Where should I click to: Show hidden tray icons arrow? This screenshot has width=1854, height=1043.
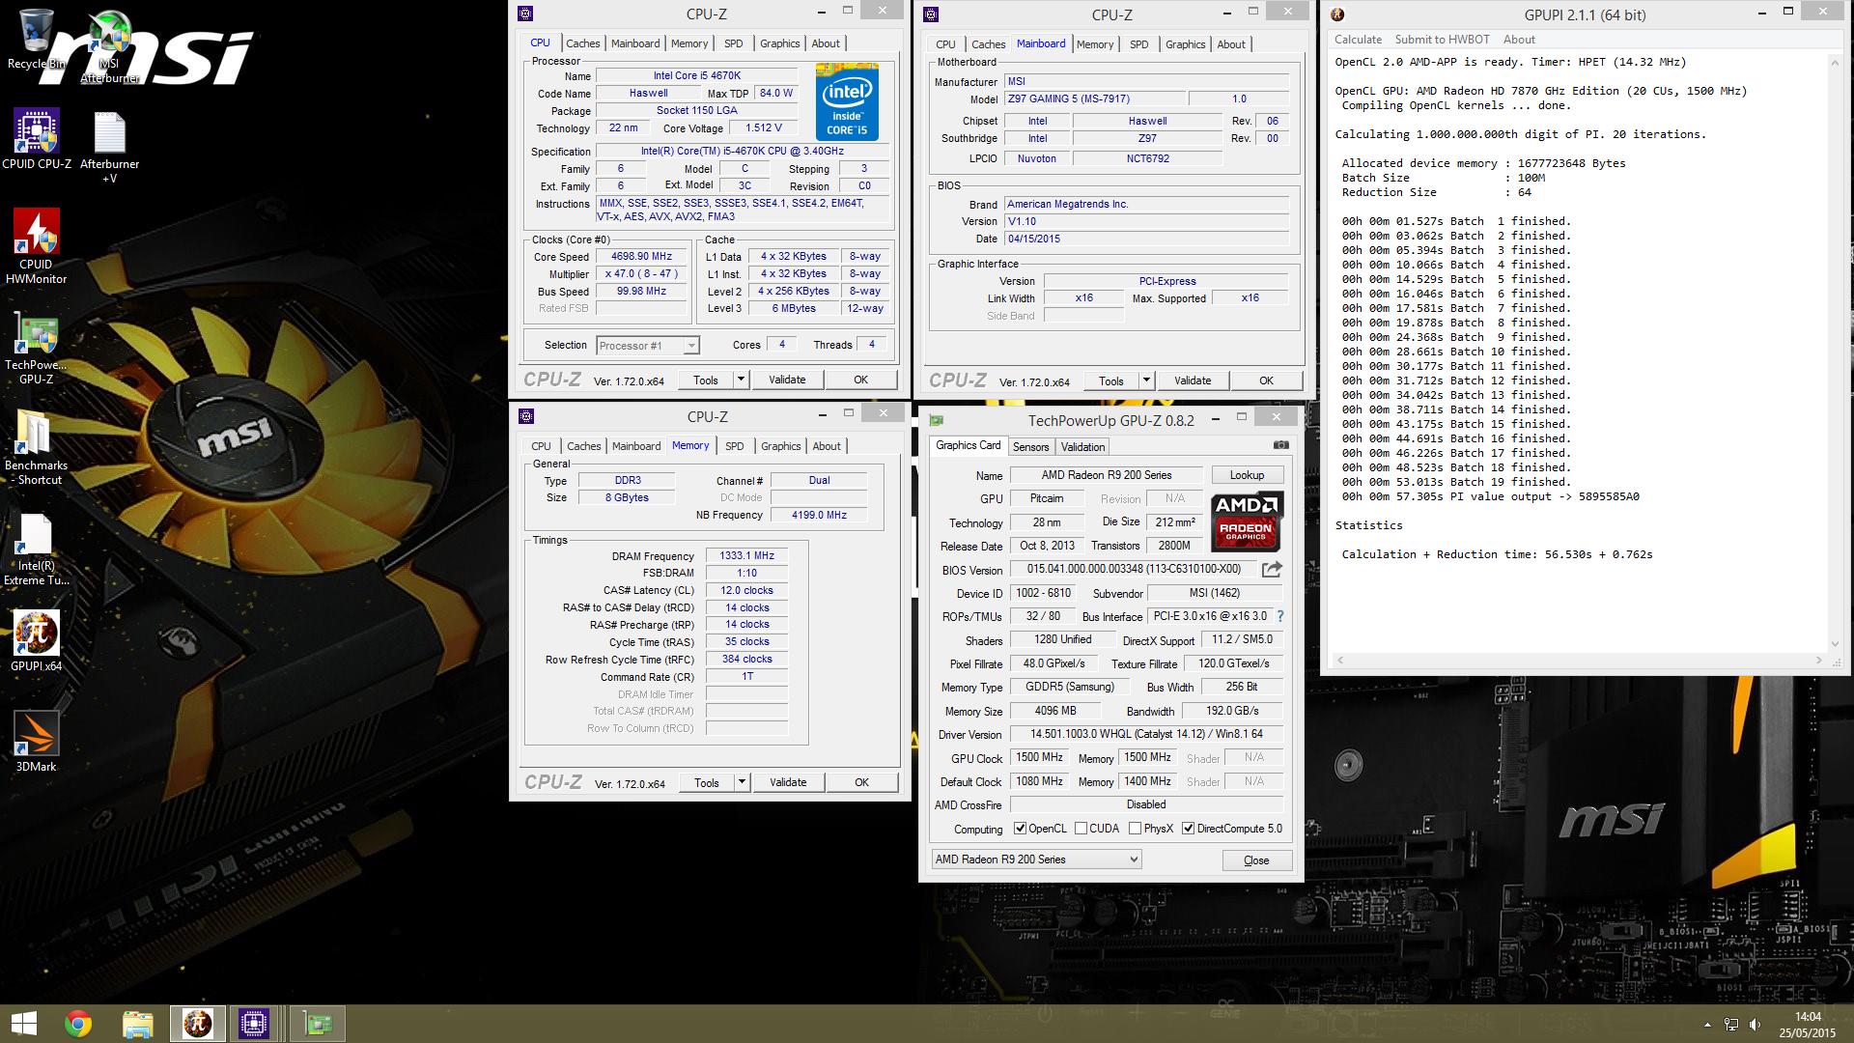point(1707,1025)
